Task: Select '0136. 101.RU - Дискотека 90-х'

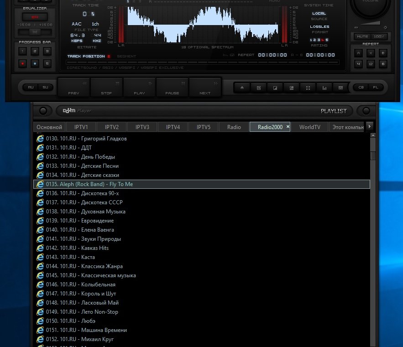Action: [x=202, y=193]
